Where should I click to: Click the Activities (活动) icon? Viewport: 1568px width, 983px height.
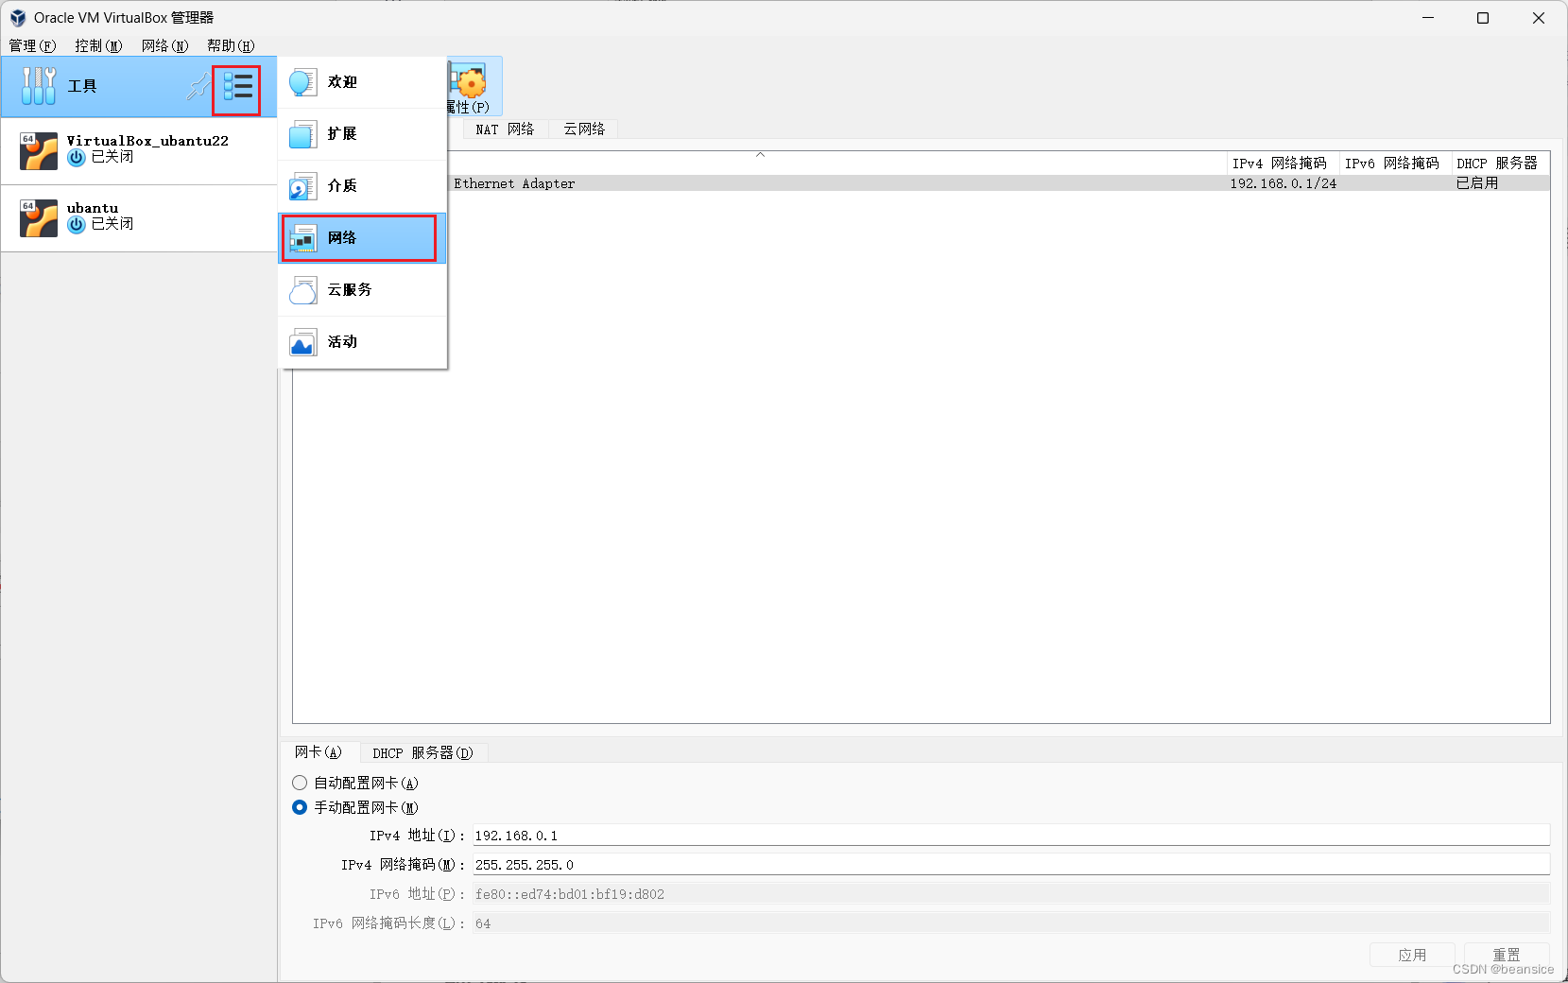click(x=302, y=342)
